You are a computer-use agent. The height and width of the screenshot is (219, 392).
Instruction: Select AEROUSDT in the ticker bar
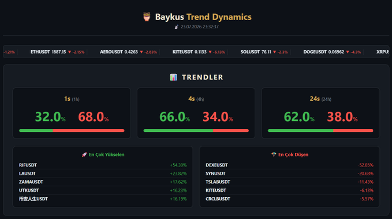point(111,52)
